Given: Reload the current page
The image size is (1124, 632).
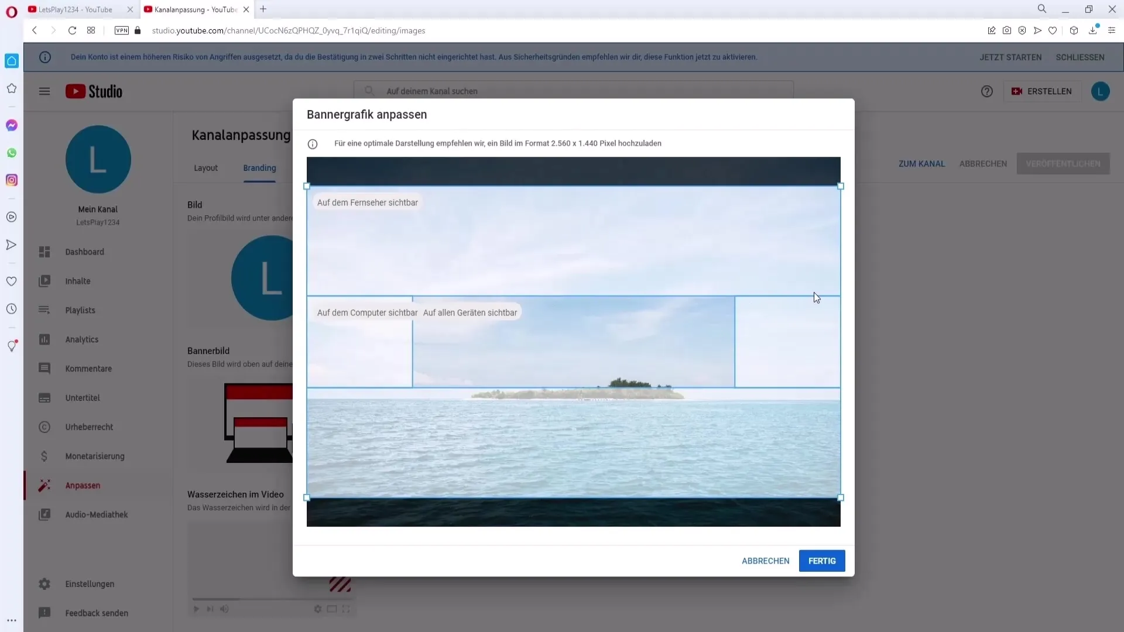Looking at the screenshot, I should click(72, 30).
